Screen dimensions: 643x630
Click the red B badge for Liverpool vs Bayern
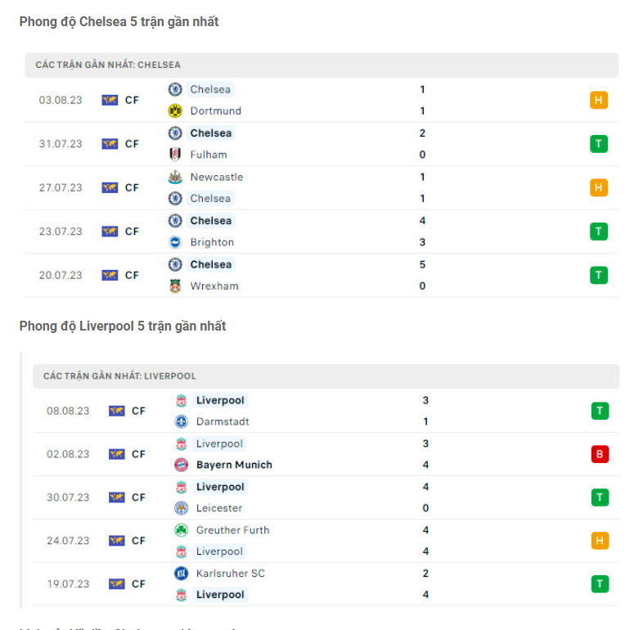600,454
